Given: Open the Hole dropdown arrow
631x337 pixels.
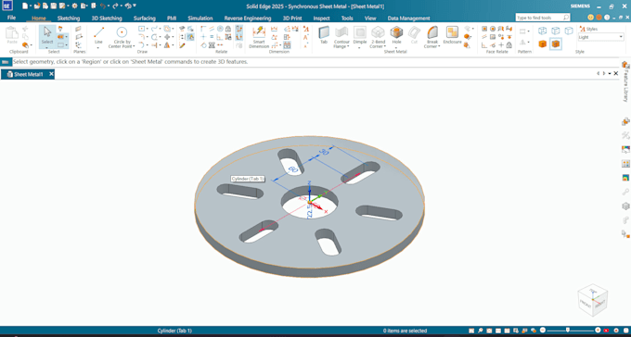Looking at the screenshot, I should coord(396,47).
